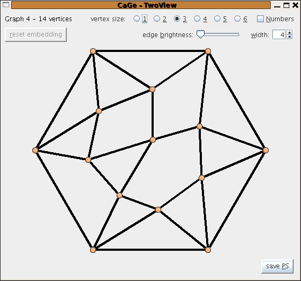Choose vertex size 4 option
The height and width of the screenshot is (281, 301).
pos(197,19)
